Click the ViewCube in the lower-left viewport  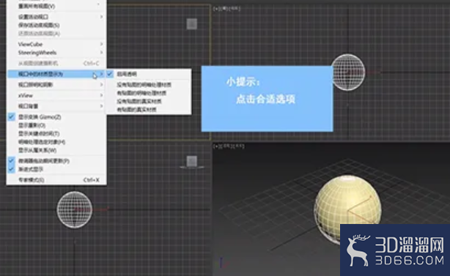click(192, 161)
